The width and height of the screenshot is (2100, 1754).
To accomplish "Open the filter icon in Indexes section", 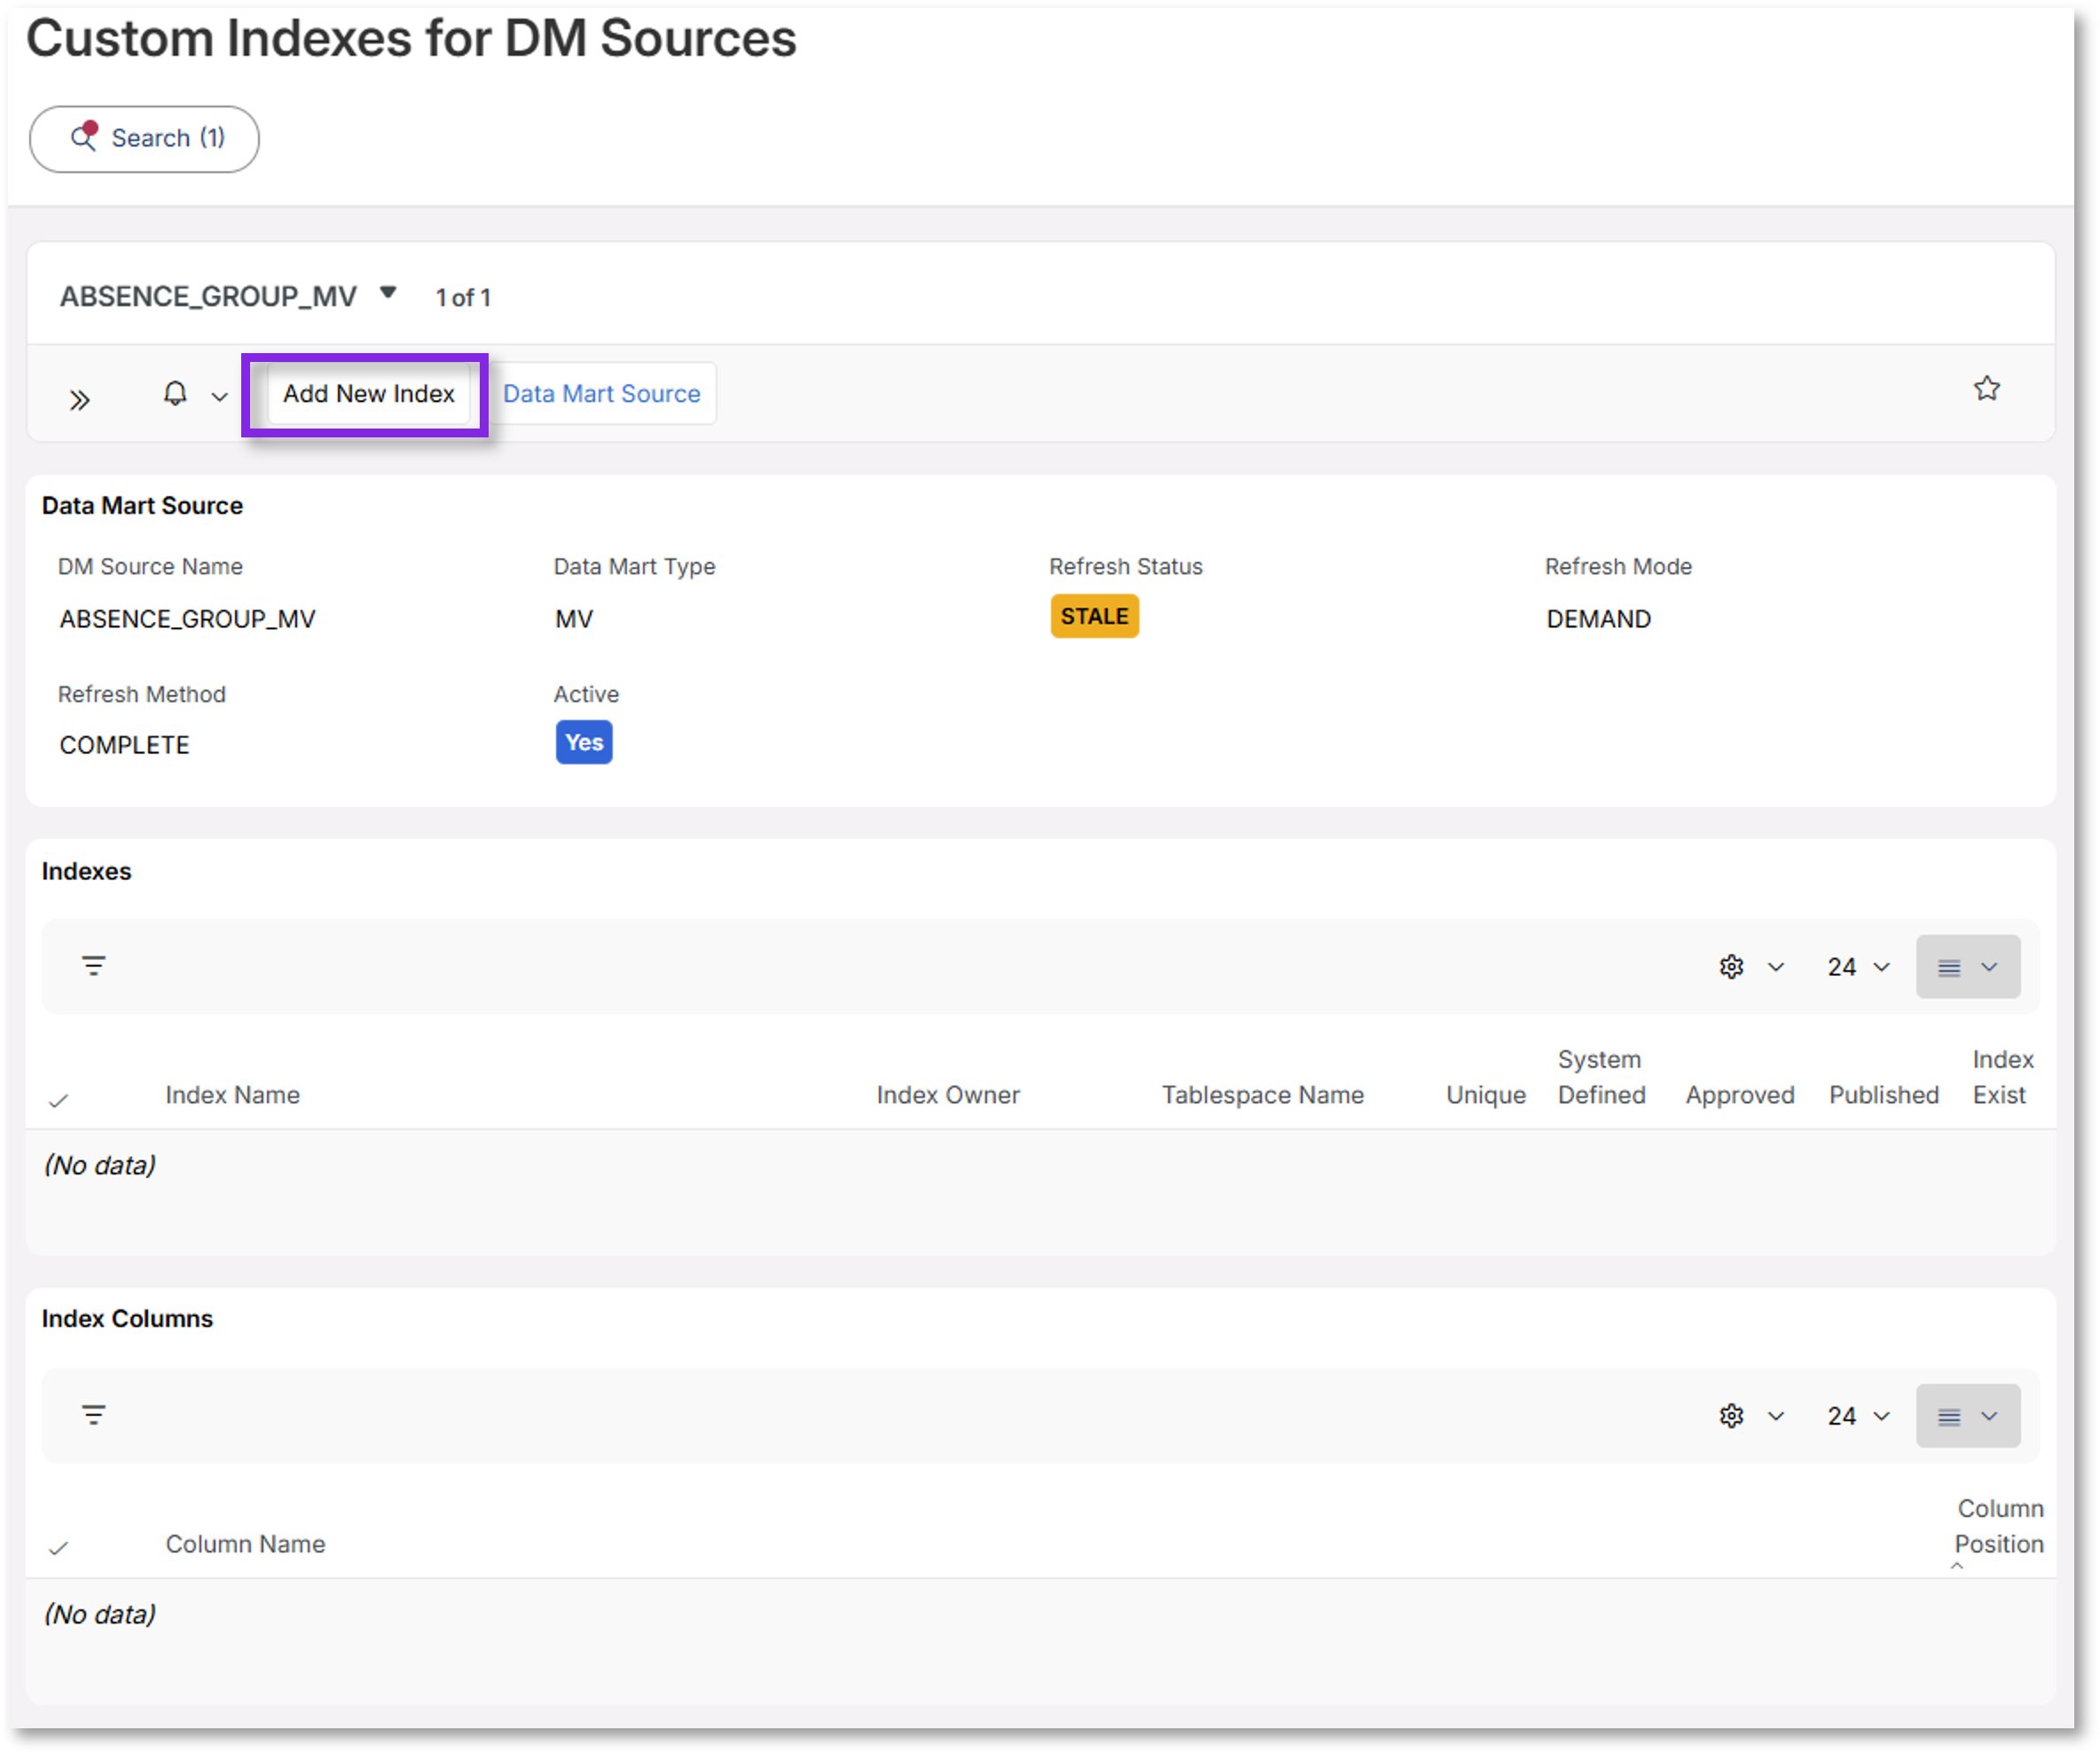I will click(94, 965).
